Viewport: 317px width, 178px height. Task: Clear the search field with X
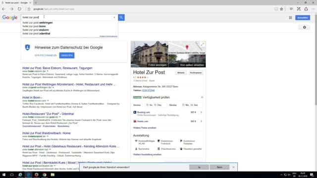pyautogui.click(x=114, y=17)
